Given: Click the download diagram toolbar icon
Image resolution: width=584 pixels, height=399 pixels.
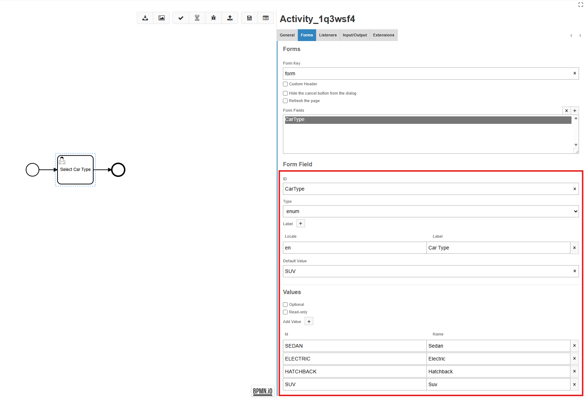Looking at the screenshot, I should point(145,18).
